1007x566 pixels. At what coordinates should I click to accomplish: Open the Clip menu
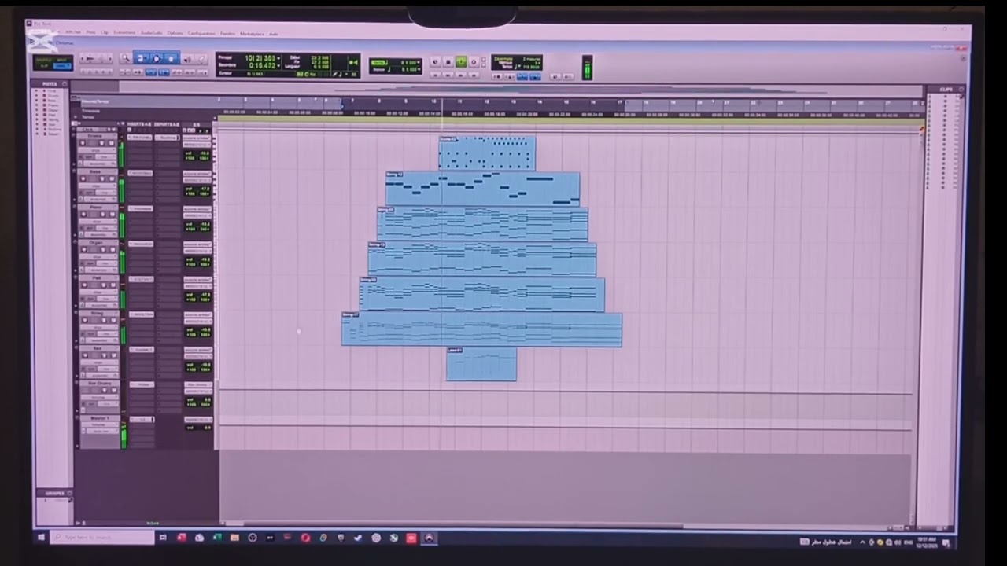click(x=104, y=33)
